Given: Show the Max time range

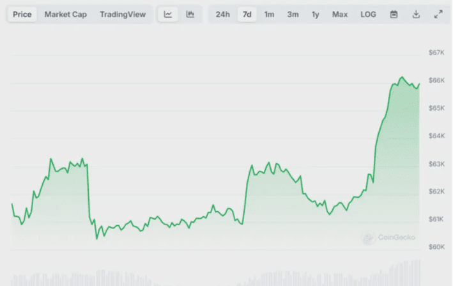Looking at the screenshot, I should click(x=340, y=14).
